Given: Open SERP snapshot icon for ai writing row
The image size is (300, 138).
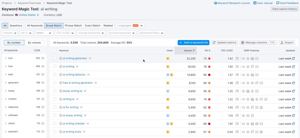Looking at the screenshot, I should [237, 67].
